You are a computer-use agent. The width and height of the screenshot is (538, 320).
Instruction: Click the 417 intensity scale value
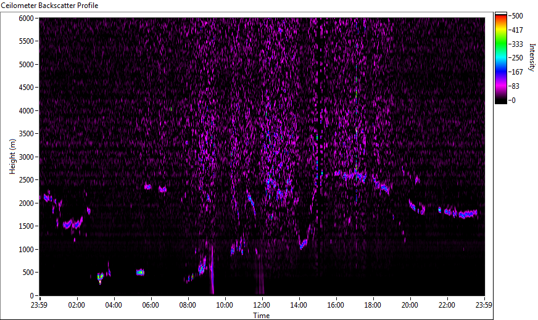[x=517, y=30]
